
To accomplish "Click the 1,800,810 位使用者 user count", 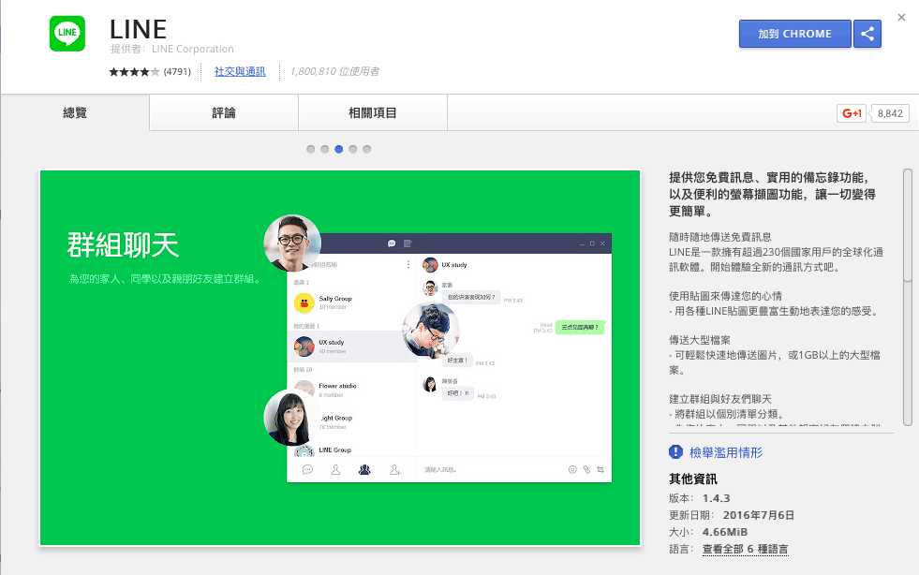I will (334, 71).
